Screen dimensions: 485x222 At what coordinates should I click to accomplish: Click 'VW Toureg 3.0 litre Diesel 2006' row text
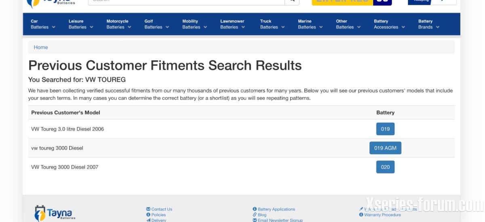[x=67, y=129]
